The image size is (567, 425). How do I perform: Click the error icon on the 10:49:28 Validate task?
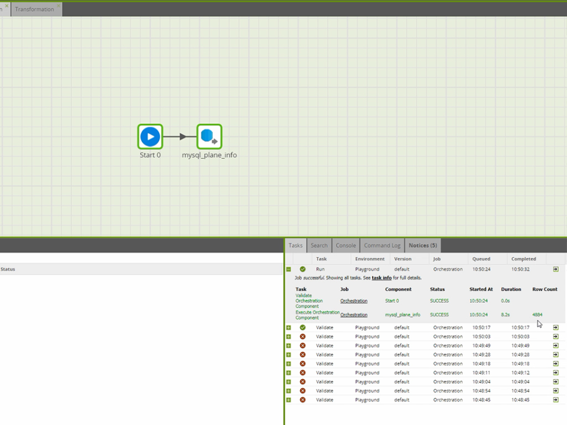click(302, 354)
